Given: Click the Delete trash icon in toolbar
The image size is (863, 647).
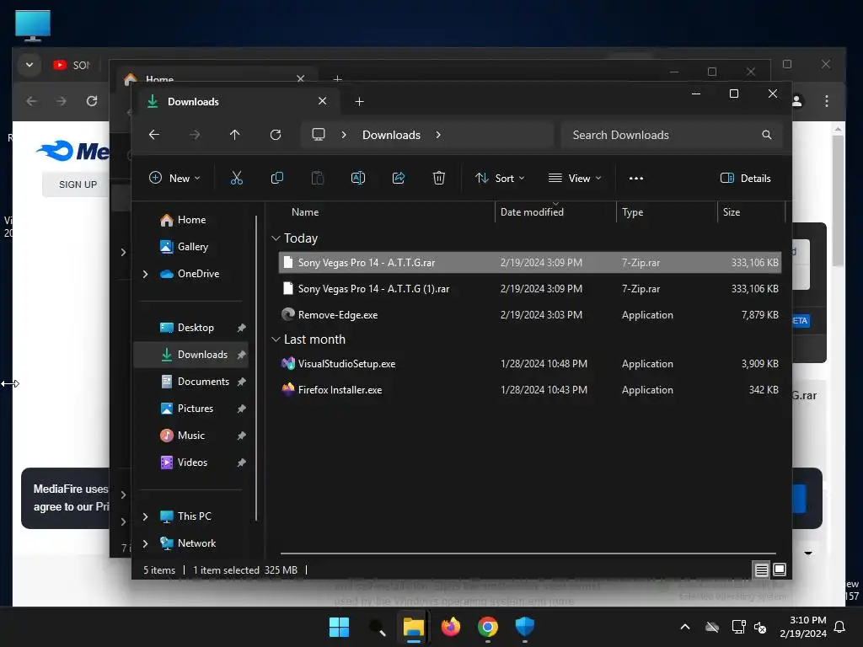Looking at the screenshot, I should coord(438,178).
